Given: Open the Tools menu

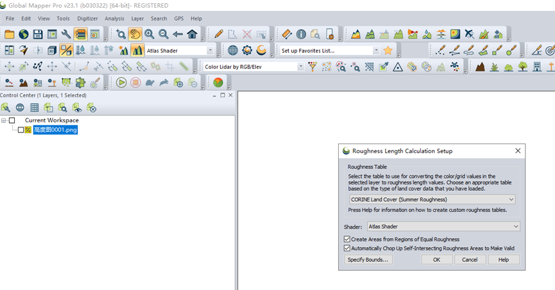Looking at the screenshot, I should [63, 19].
